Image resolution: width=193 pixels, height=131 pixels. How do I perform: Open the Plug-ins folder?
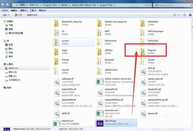click(148, 51)
